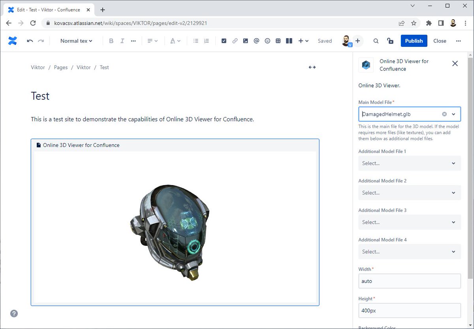Image resolution: width=474 pixels, height=329 pixels.
Task: Click the introductory paragraph text
Action: click(x=142, y=119)
